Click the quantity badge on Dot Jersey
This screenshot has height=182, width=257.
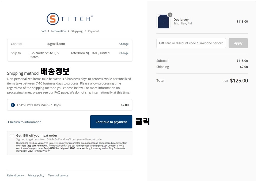click(170, 15)
